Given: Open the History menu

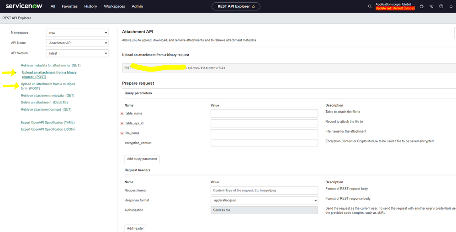Looking at the screenshot, I should click(x=90, y=6).
